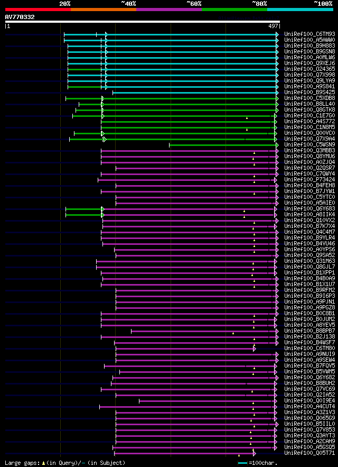Select the UniRef100_A4CUT4 label
Viewport: 338px width, 467px height.
click(309, 406)
